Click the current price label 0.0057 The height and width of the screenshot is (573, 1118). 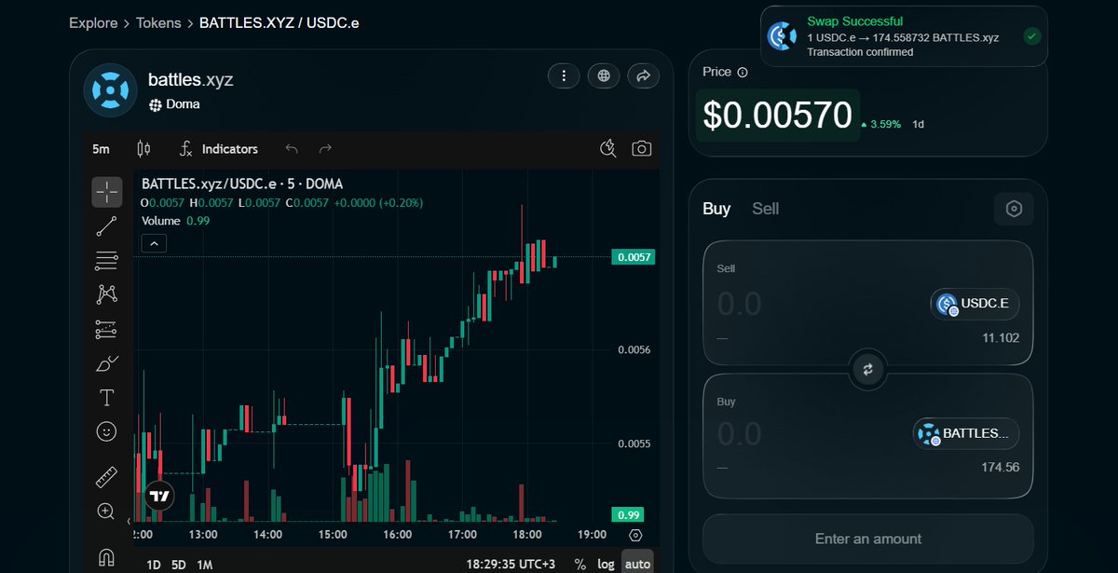pos(633,256)
